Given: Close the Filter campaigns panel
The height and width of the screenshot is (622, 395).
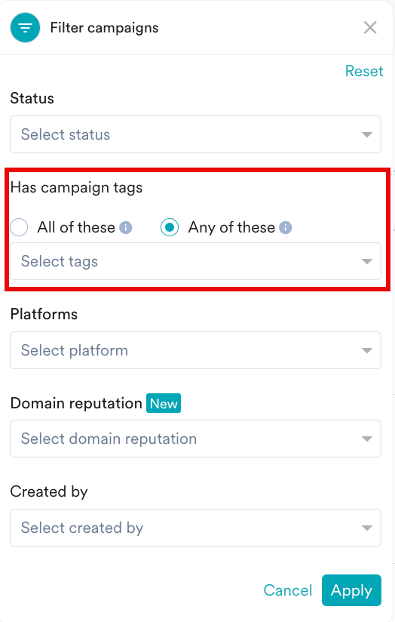Looking at the screenshot, I should tap(370, 28).
